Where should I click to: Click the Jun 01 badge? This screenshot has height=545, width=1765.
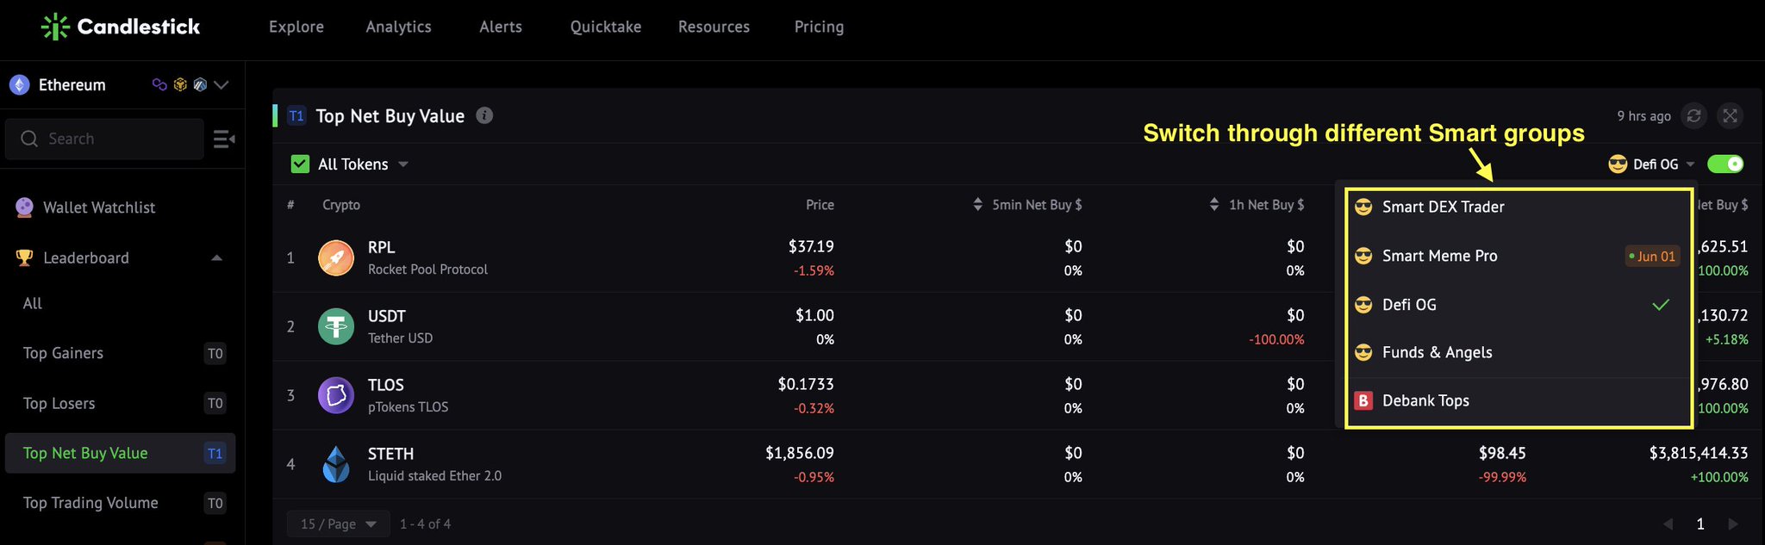[1652, 256]
